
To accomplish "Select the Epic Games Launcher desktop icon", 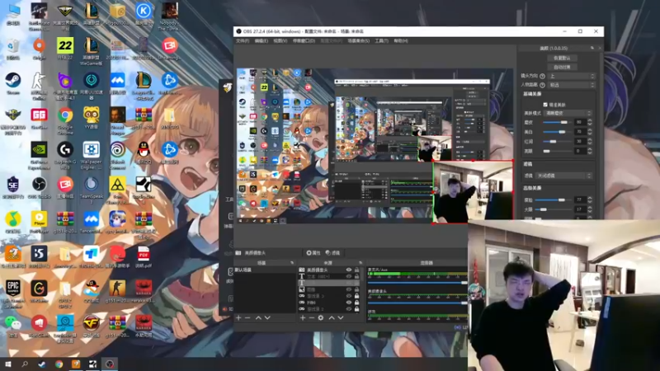I will (13, 294).
